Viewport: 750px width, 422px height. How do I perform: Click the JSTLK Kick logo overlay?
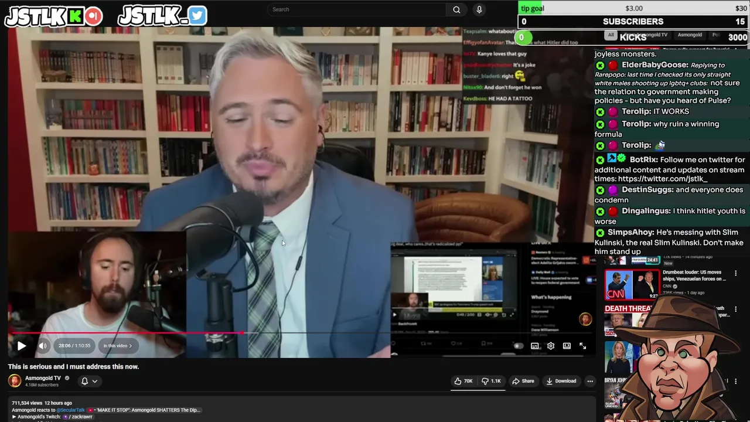click(53, 17)
